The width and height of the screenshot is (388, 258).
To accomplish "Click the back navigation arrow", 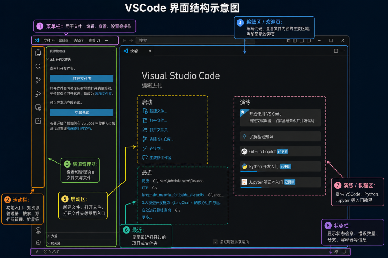I will click(x=124, y=41).
